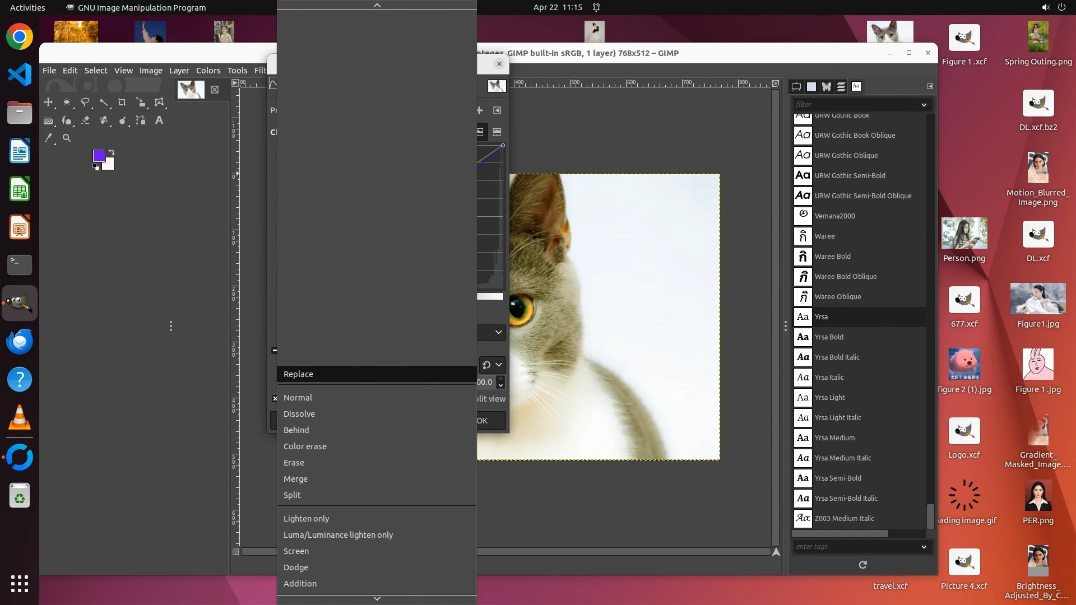Viewport: 1076px width, 605px height.
Task: Select the Crop tool
Action: point(122,103)
